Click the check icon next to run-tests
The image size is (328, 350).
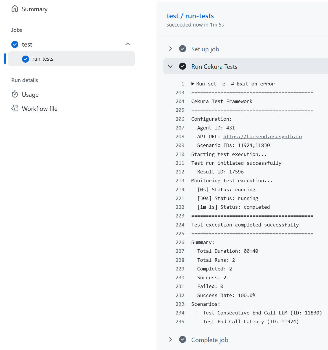pyautogui.click(x=25, y=59)
